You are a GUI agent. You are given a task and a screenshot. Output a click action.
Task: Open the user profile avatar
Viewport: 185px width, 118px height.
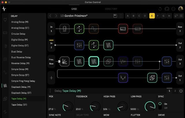click(180, 9)
